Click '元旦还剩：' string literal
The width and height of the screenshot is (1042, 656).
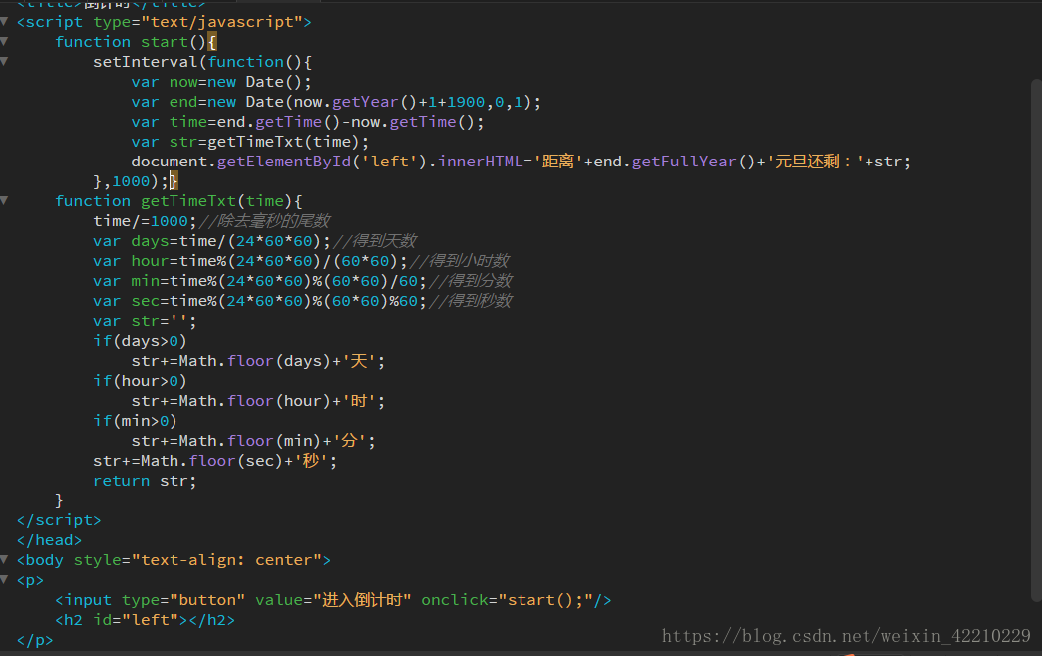click(x=816, y=162)
